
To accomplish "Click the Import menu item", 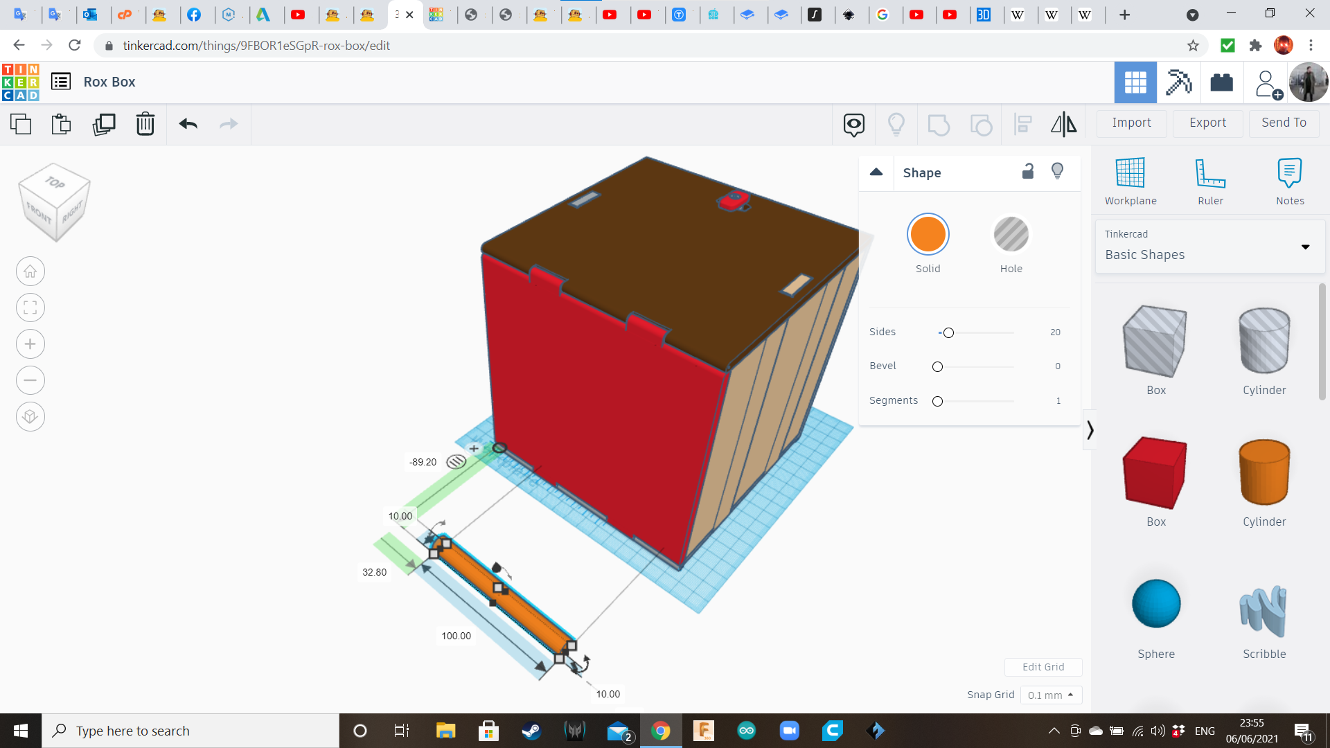I will coord(1132,123).
